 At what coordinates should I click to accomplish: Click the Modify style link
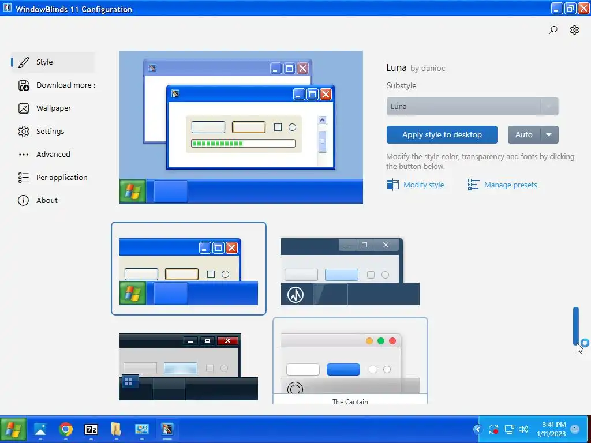[x=424, y=185]
